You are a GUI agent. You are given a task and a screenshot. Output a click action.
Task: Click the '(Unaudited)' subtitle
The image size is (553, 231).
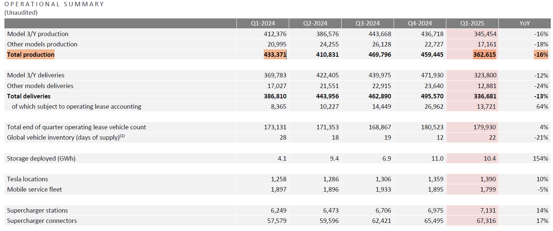pos(21,13)
